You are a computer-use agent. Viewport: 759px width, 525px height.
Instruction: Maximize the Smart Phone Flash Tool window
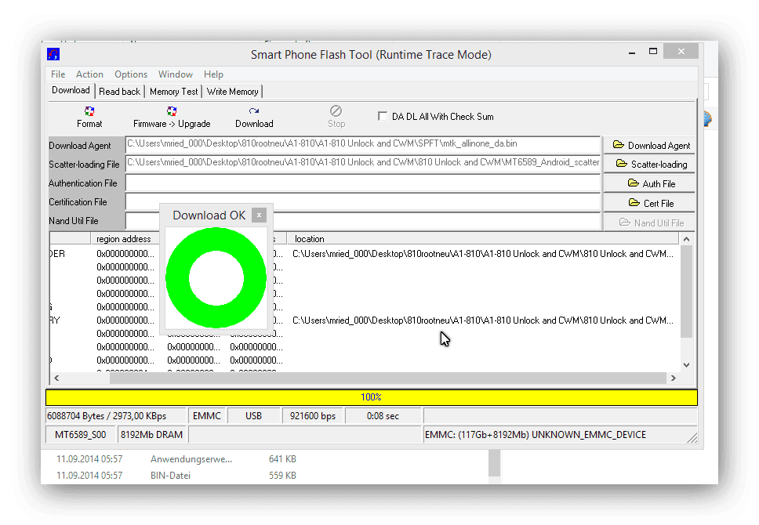coord(653,51)
